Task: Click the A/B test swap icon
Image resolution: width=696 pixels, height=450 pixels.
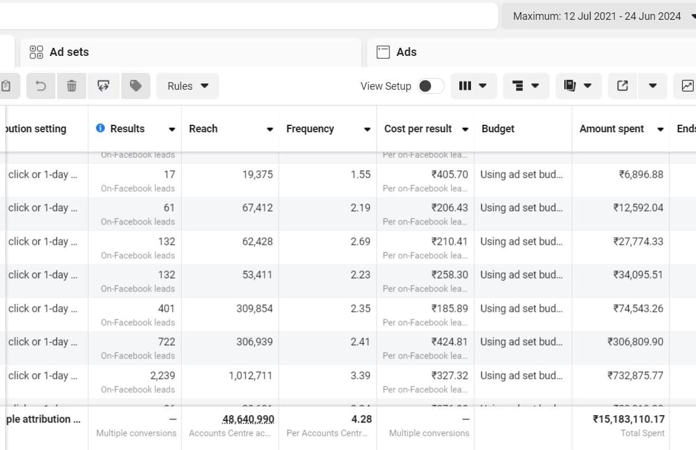Action: (x=104, y=86)
